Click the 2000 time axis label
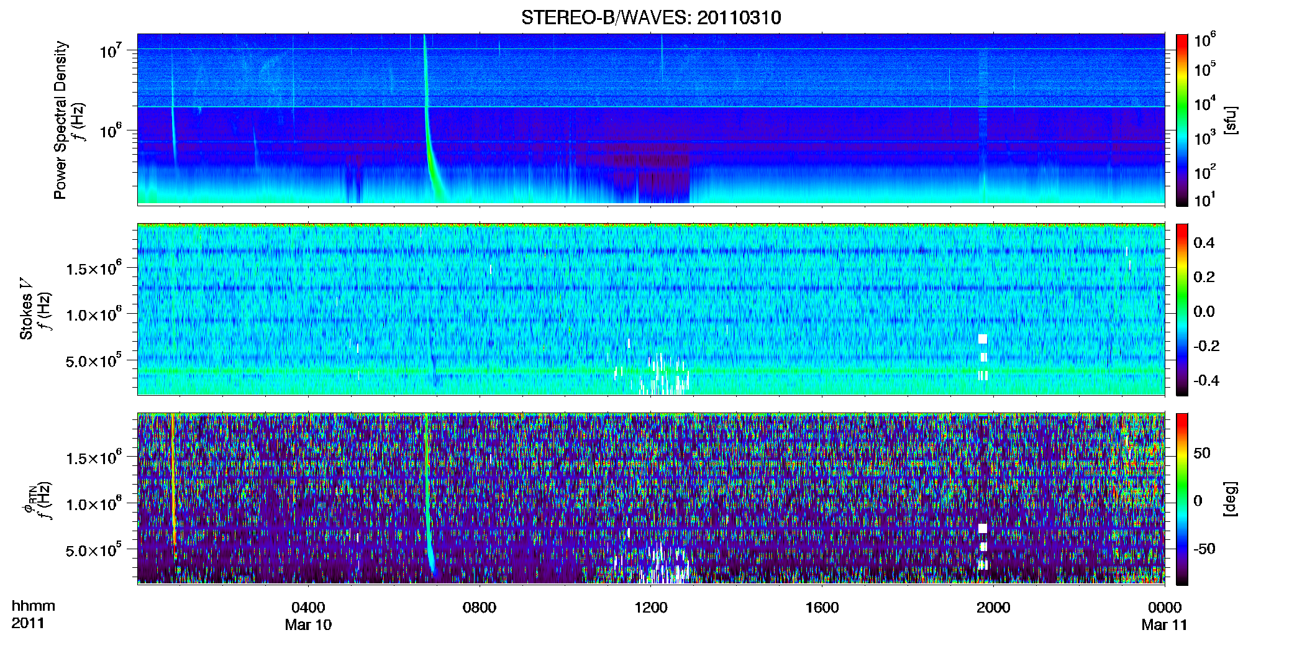 click(x=993, y=607)
